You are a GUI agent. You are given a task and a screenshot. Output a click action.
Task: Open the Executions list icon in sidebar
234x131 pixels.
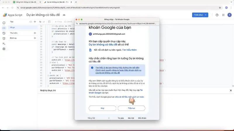(x=4, y=44)
